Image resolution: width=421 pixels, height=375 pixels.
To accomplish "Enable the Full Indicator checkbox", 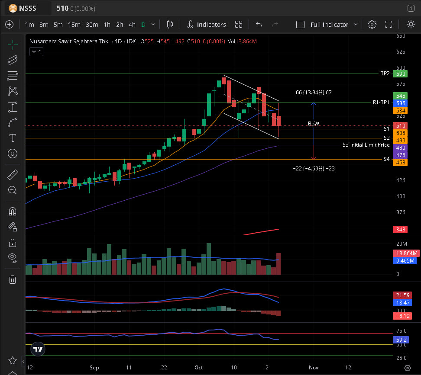I will [x=300, y=25].
